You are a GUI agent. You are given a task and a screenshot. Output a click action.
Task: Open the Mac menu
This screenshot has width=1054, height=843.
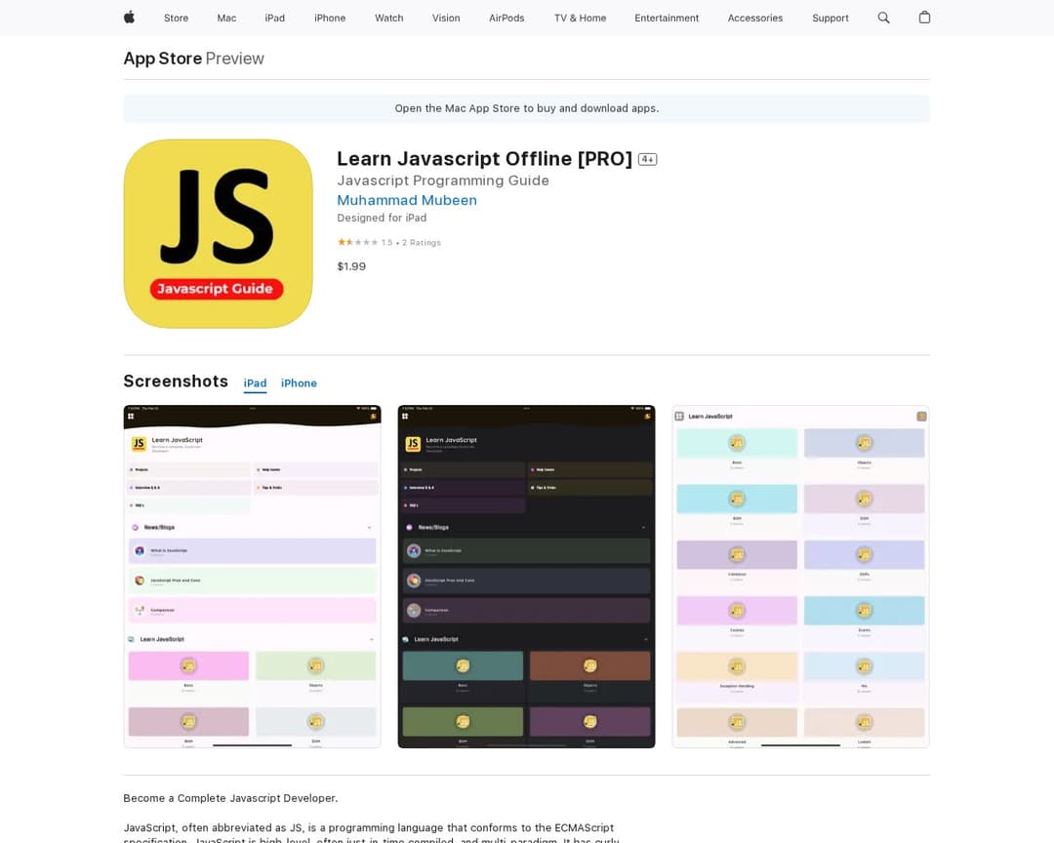click(x=226, y=19)
